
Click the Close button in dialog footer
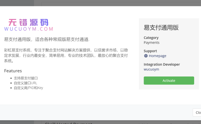[197, 112]
